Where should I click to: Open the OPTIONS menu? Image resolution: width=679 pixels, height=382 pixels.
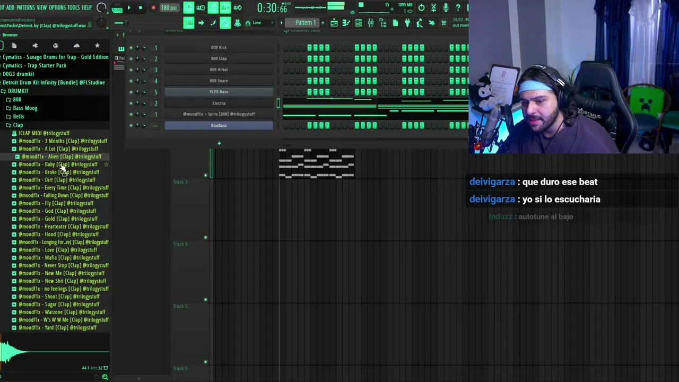pos(57,7)
